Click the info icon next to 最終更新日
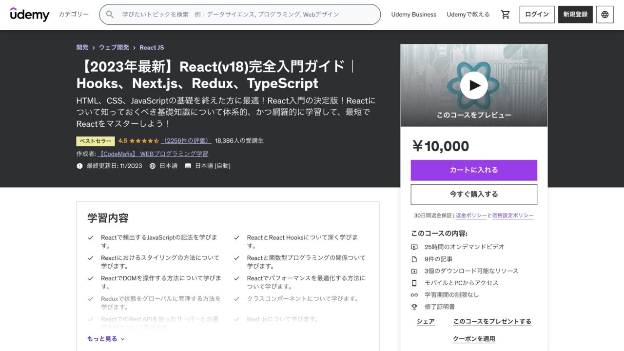 79,166
